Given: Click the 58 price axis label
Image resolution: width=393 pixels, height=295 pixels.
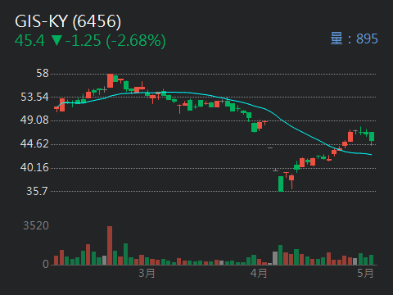Looking at the screenshot, I should 43,73.
